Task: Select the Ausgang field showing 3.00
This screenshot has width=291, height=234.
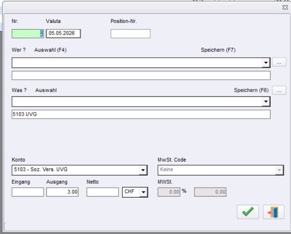Action: click(62, 192)
